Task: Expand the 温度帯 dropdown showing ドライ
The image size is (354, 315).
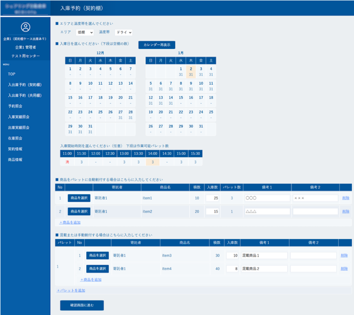Action: 123,33
